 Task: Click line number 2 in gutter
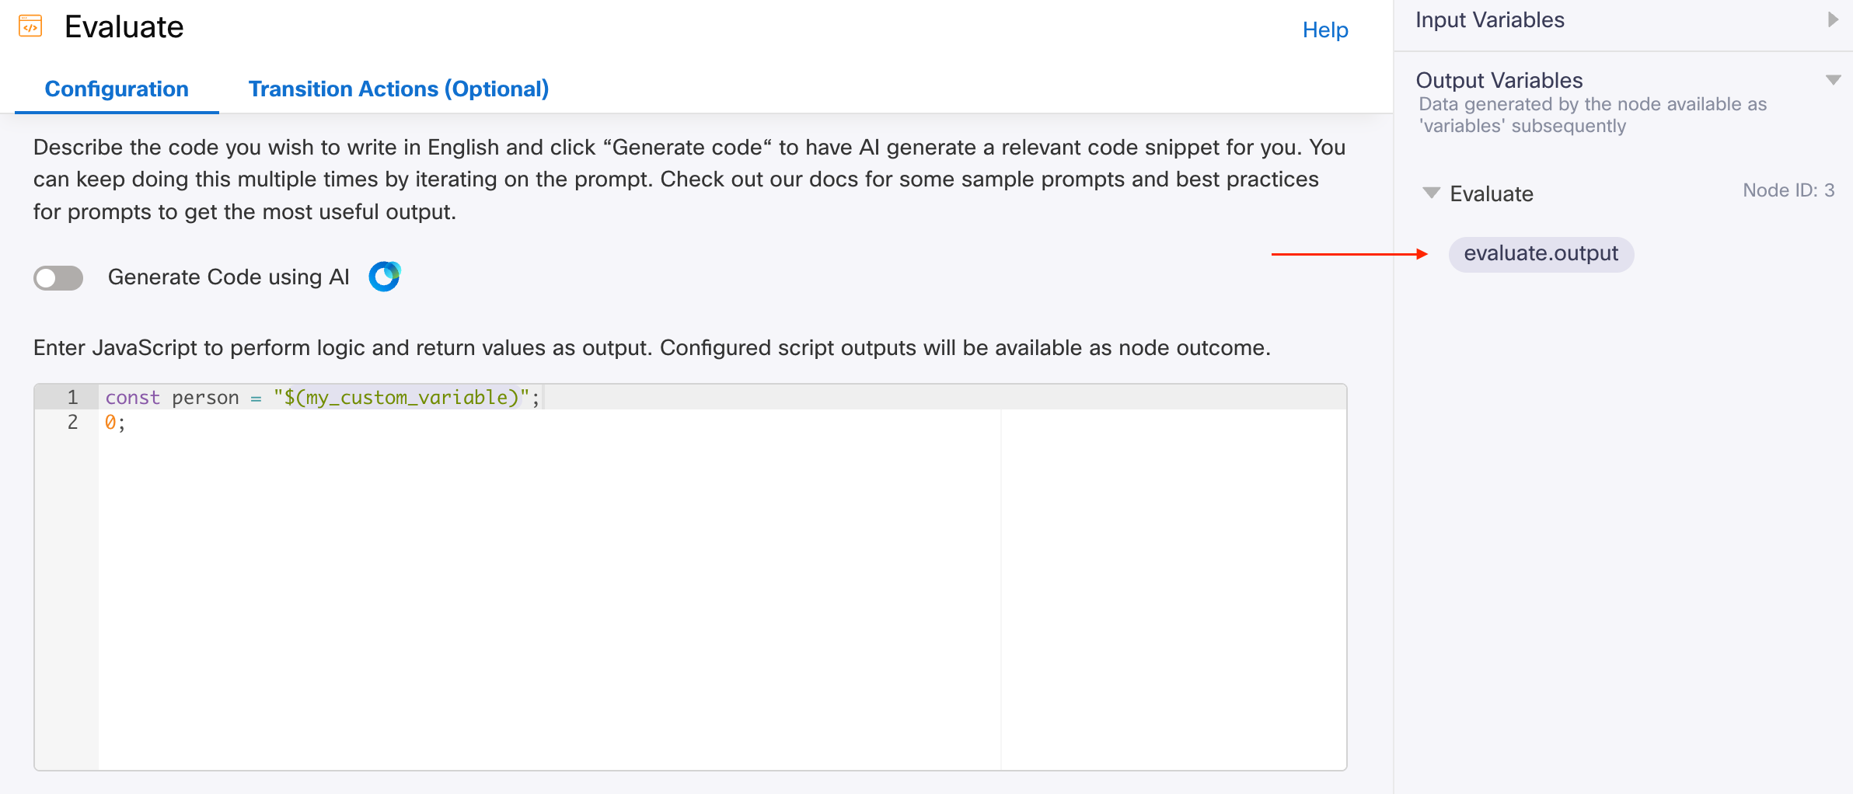pos(72,423)
